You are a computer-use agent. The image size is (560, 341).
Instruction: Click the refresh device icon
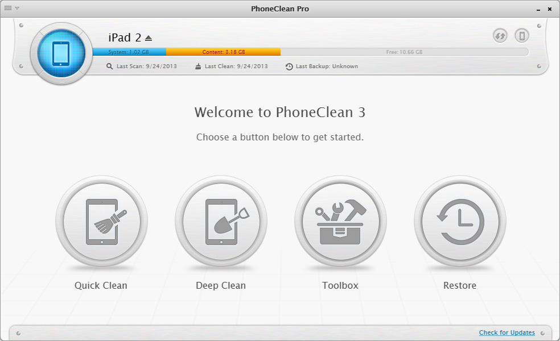pos(500,36)
